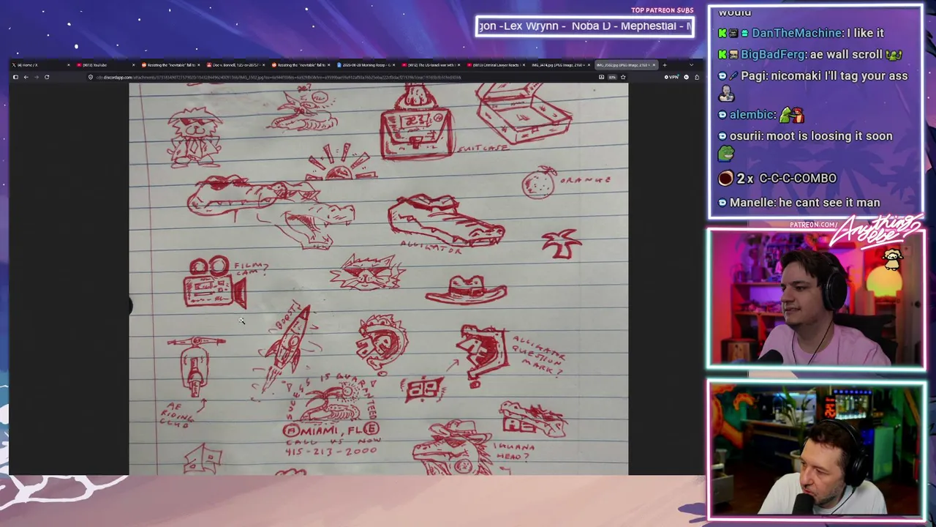Image resolution: width=936 pixels, height=527 pixels.
Task: Open the page zoom level indicator
Action: [612, 77]
